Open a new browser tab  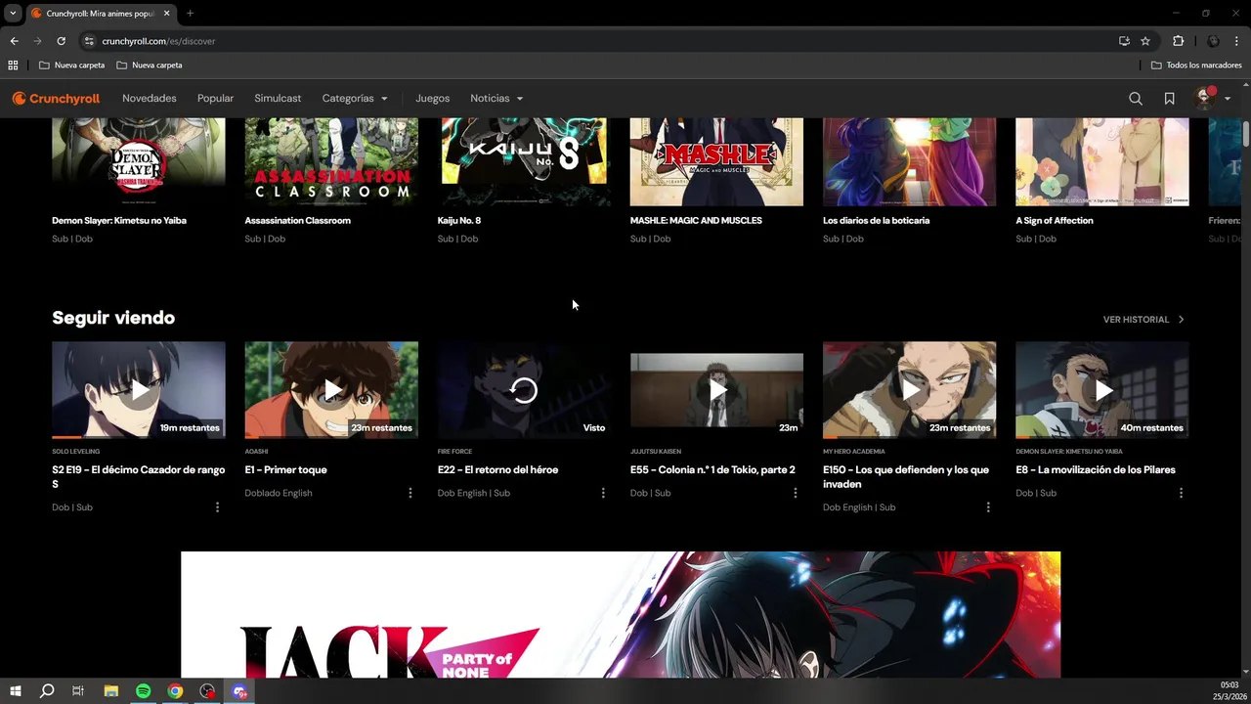(x=190, y=14)
